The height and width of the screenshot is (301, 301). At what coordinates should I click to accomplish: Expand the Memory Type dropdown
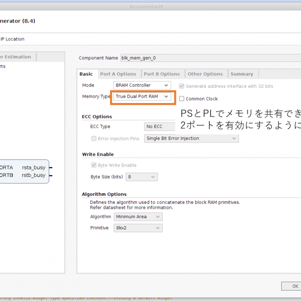142,96
